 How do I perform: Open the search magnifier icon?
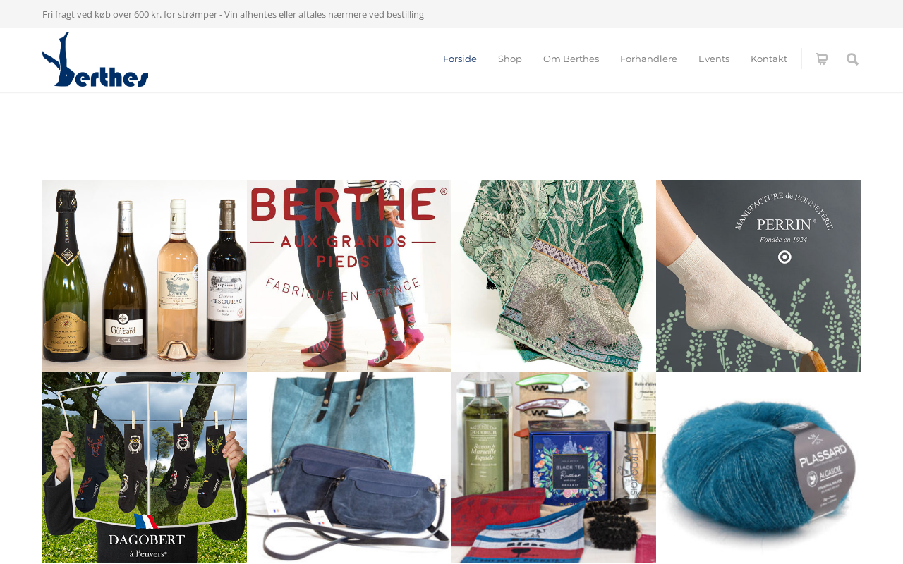pos(852,59)
